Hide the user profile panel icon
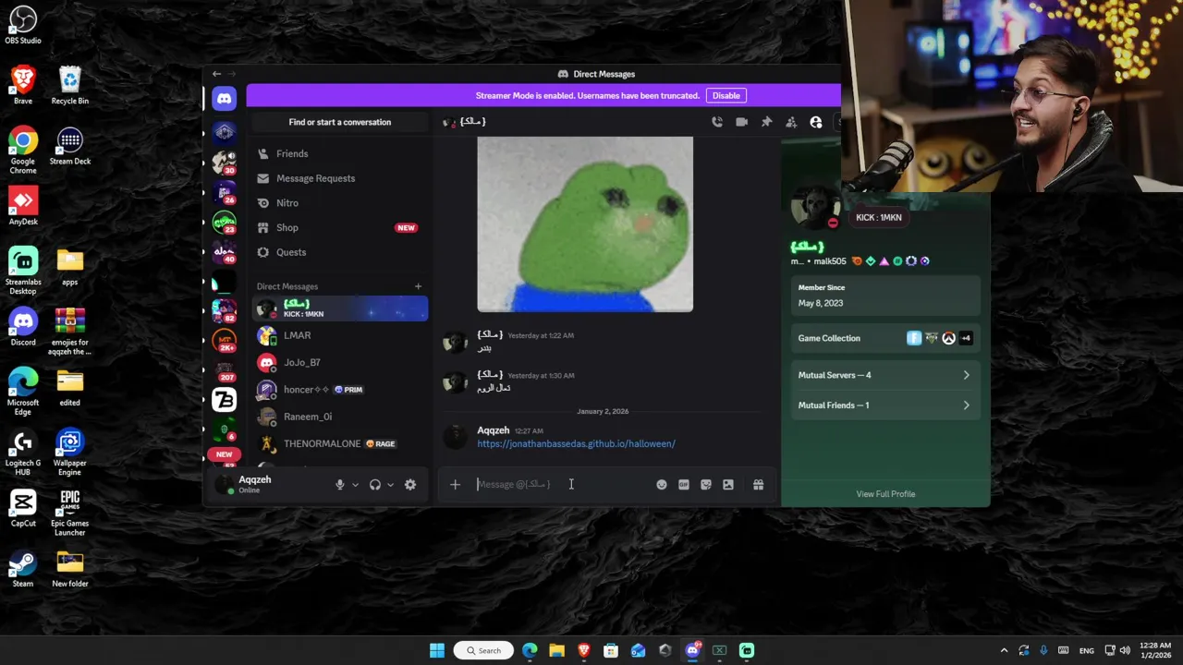 [816, 122]
